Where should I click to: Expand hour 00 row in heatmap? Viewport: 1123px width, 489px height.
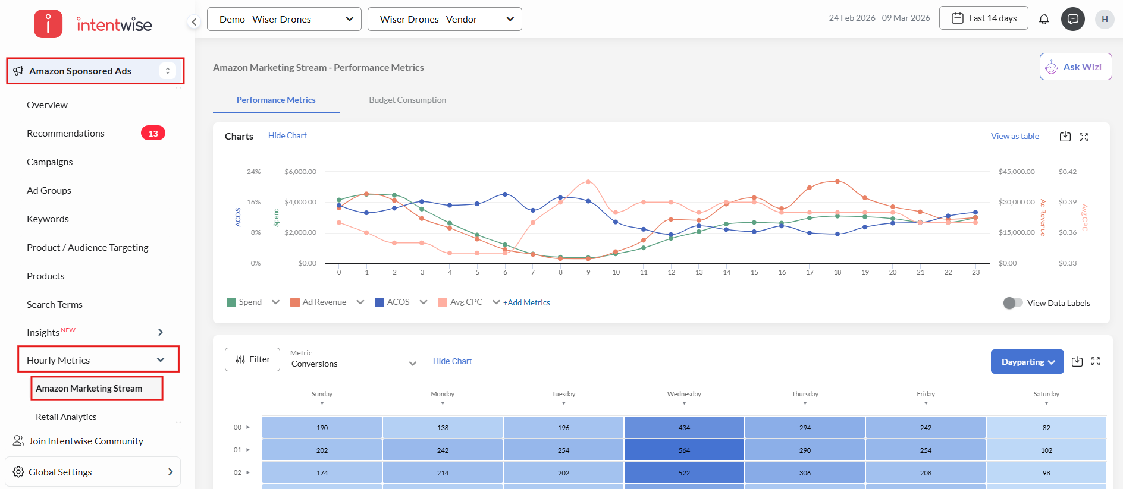click(x=248, y=427)
